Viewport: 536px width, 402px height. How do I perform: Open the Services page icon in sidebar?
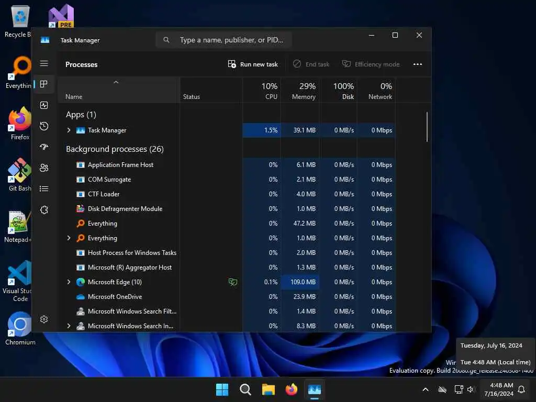click(44, 210)
